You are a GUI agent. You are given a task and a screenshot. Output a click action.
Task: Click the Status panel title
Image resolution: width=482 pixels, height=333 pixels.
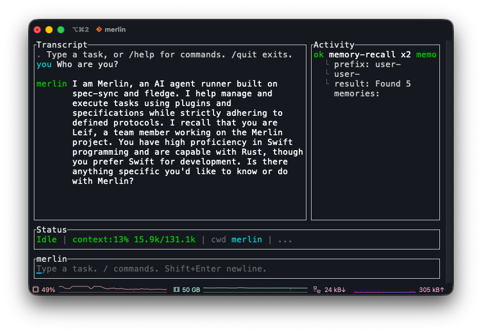52,230
